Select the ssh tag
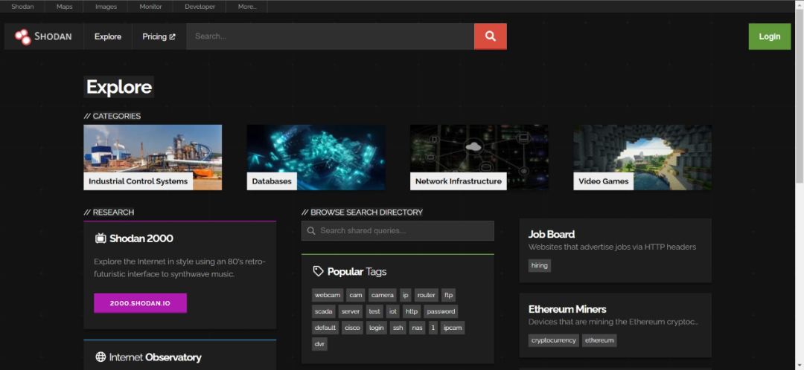 [x=398, y=328]
